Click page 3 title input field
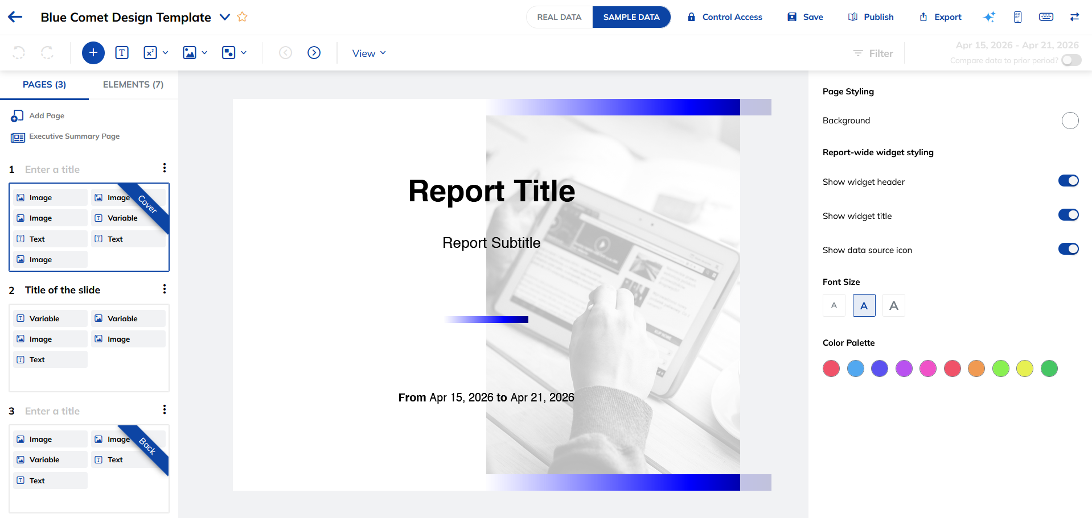This screenshot has height=518, width=1092. pos(52,411)
